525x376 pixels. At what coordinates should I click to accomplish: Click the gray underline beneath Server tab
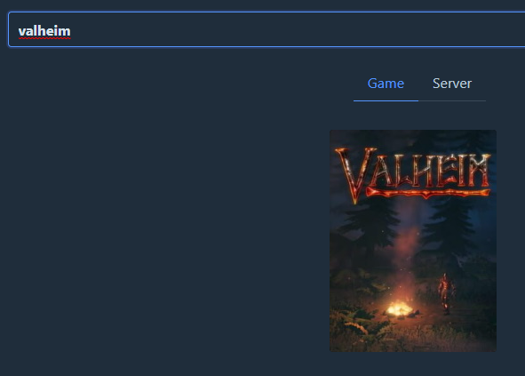coord(452,100)
